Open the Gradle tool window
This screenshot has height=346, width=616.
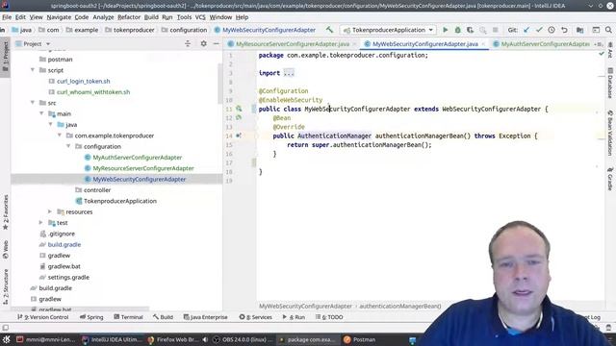coord(610,179)
